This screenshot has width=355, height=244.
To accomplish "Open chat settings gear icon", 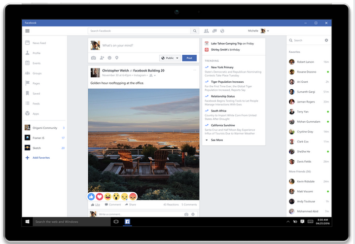I will 326,40.
